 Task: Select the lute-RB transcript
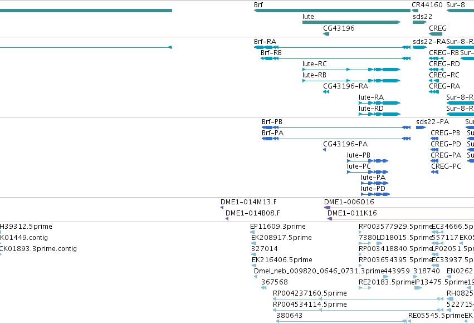(351, 81)
